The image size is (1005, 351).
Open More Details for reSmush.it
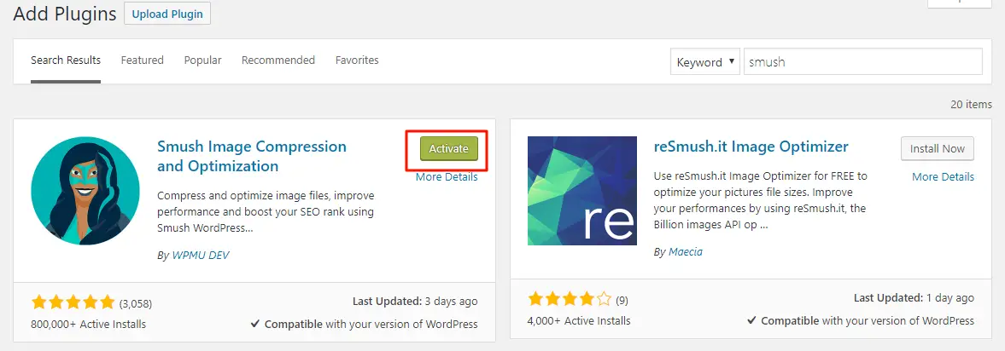[x=943, y=177]
